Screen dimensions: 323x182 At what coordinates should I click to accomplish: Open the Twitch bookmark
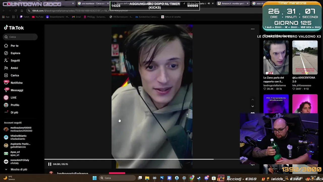click(24, 17)
